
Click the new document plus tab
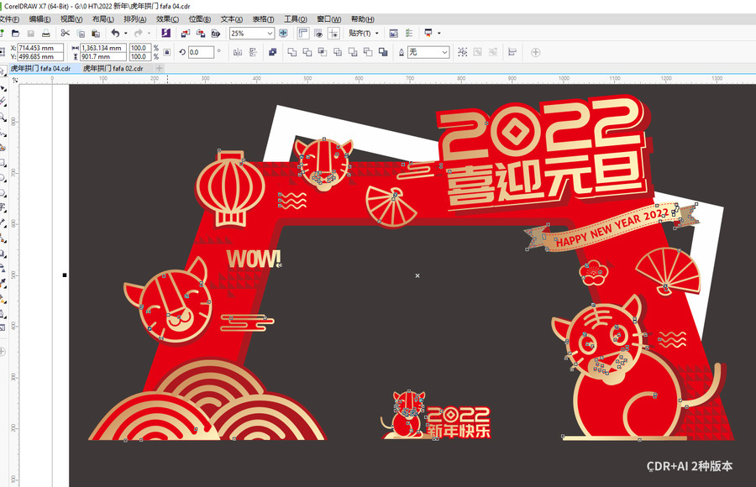(x=160, y=69)
